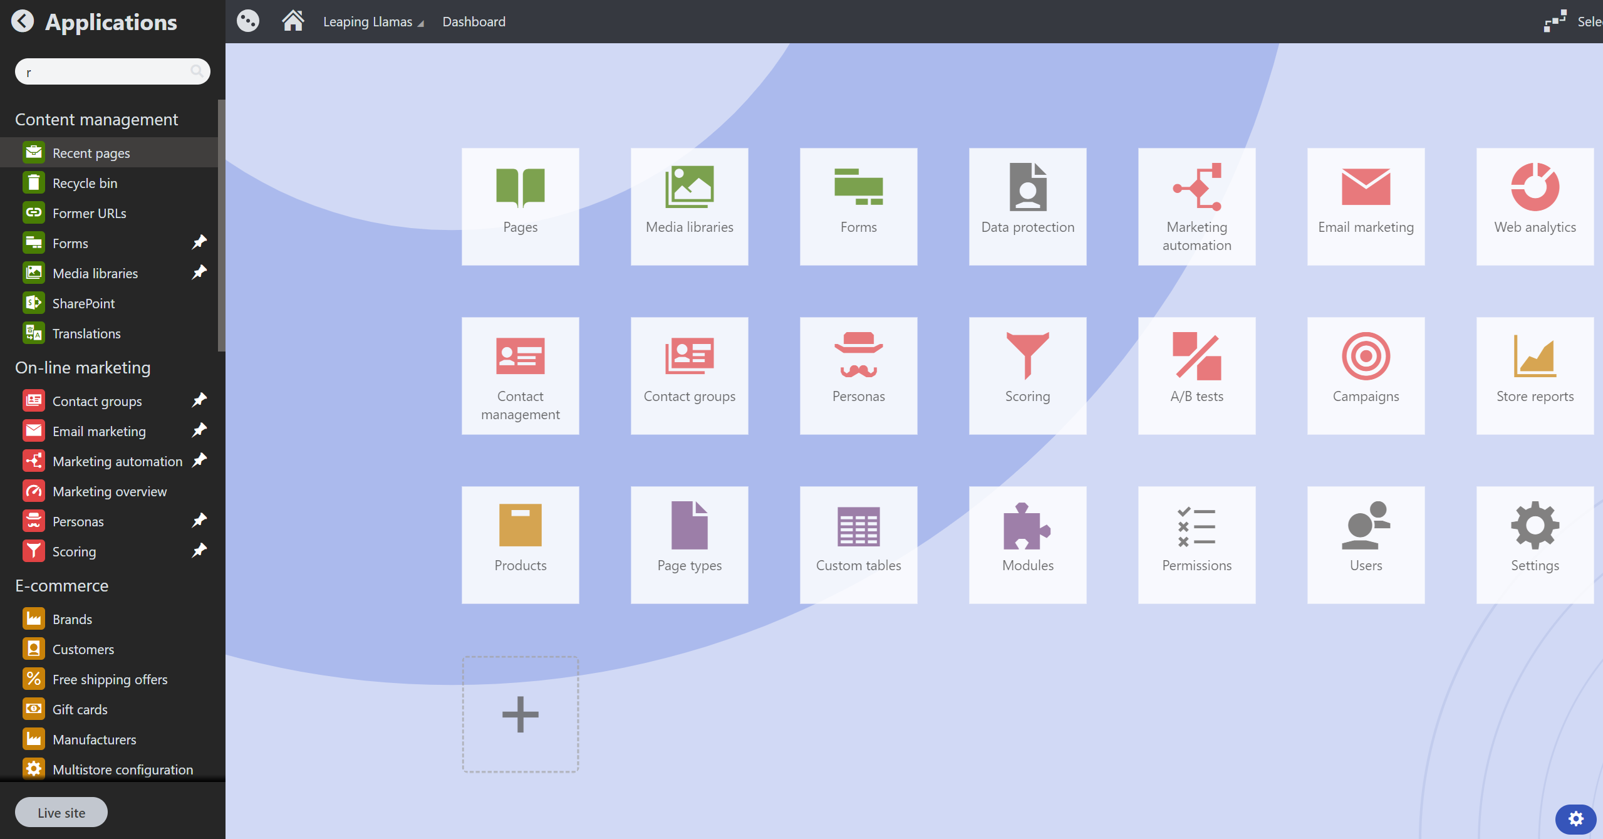
Task: Open the A/B tests tile
Action: [1196, 375]
